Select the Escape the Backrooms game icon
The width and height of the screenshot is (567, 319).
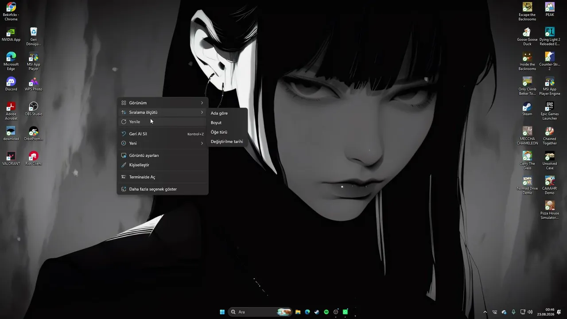click(x=527, y=12)
